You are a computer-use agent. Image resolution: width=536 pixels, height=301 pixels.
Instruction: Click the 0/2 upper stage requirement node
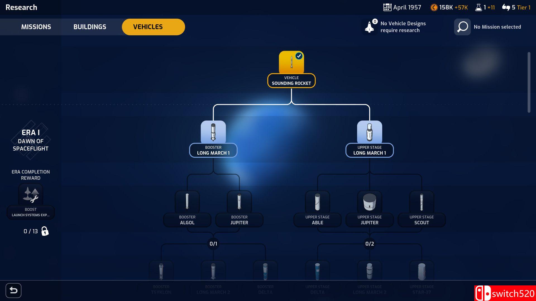370,244
